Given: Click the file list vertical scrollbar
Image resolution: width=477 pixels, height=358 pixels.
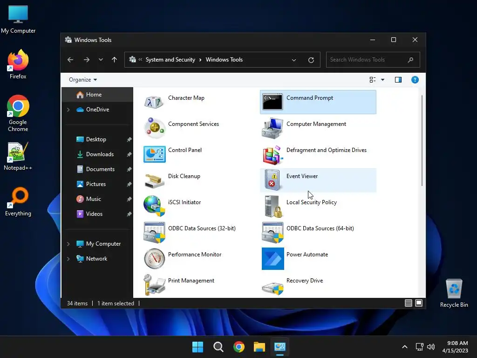Looking at the screenshot, I should tap(422, 140).
